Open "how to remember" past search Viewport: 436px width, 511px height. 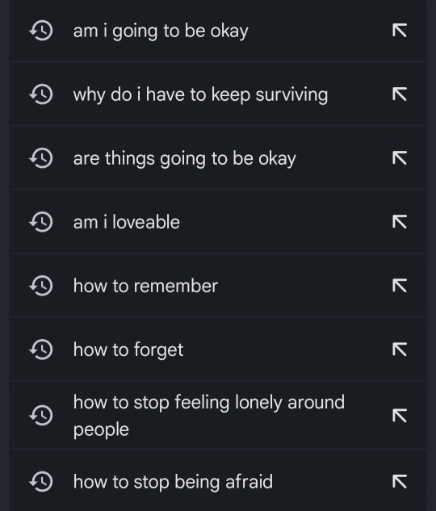(x=218, y=286)
